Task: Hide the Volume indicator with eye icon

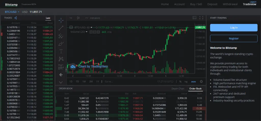Action: (x=91, y=32)
